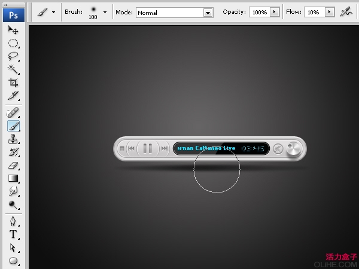
Task: Toggle the Airbrush option
Action: (x=346, y=12)
